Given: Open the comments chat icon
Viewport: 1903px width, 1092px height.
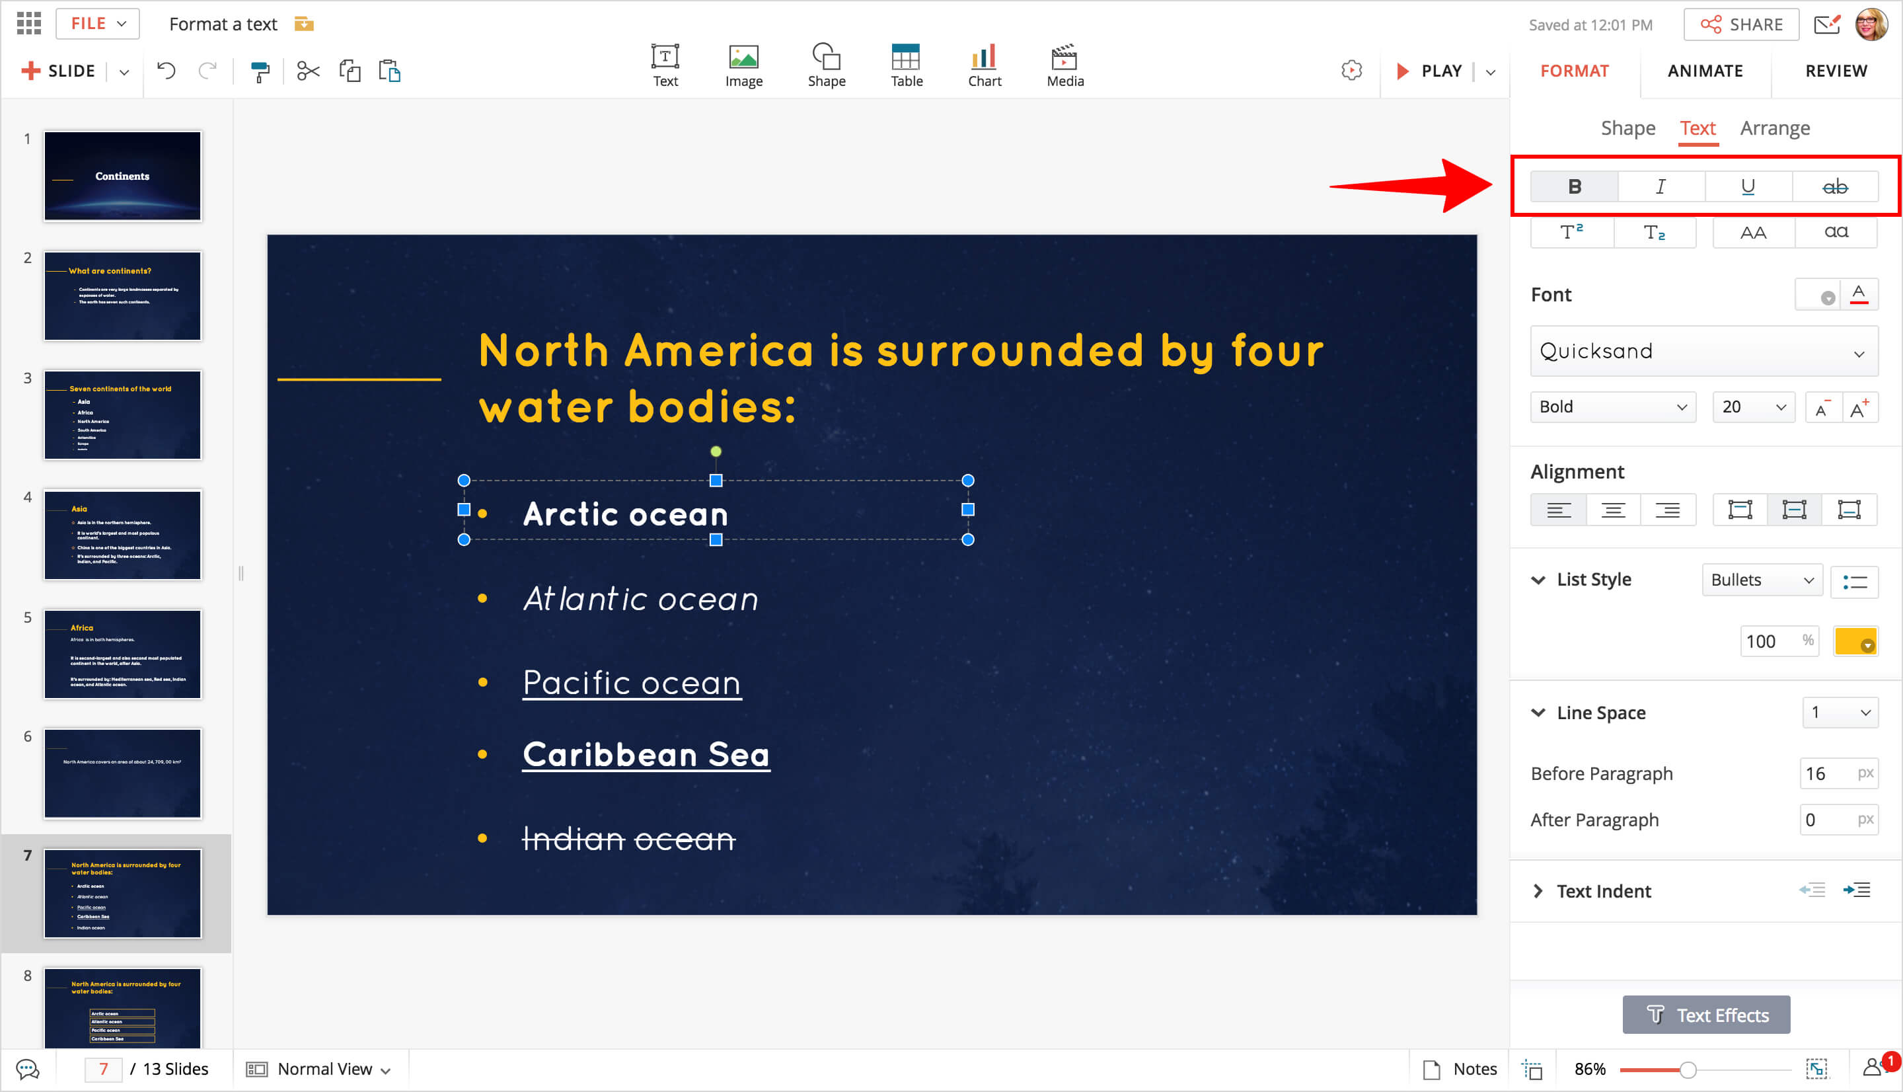Looking at the screenshot, I should [x=28, y=1069].
